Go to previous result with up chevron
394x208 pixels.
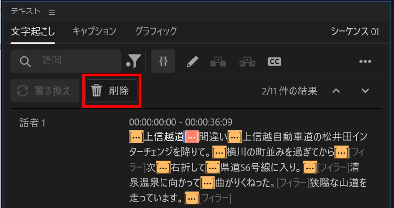[x=336, y=91]
